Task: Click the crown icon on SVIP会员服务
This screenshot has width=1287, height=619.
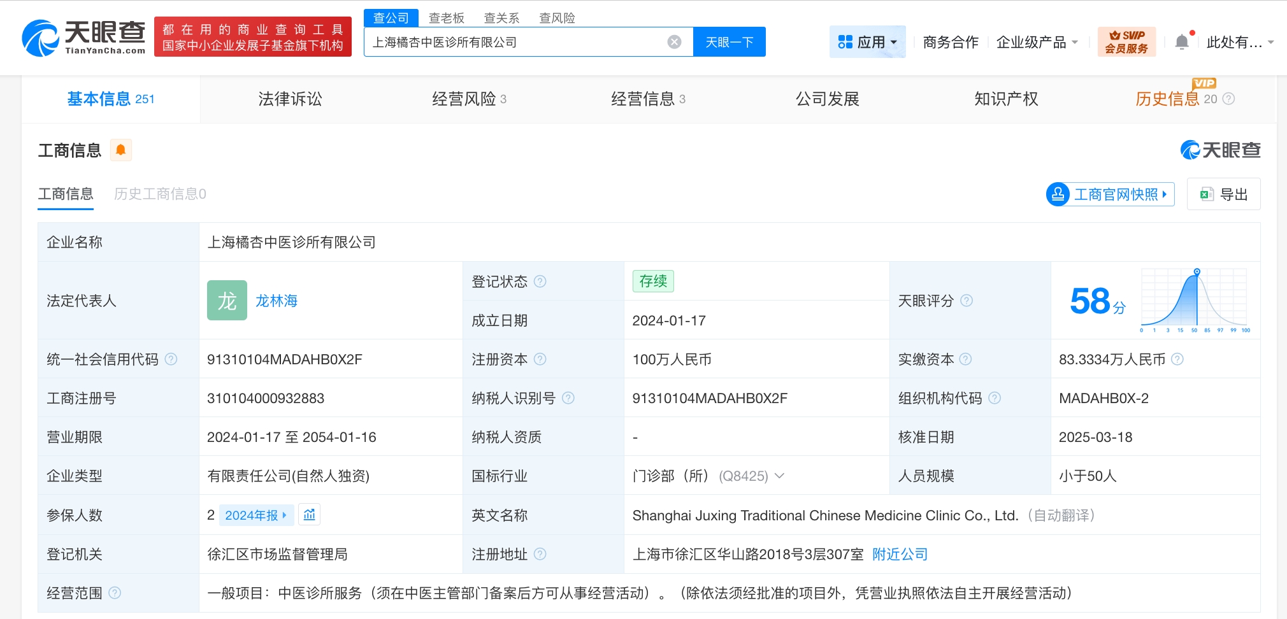Action: [1115, 36]
